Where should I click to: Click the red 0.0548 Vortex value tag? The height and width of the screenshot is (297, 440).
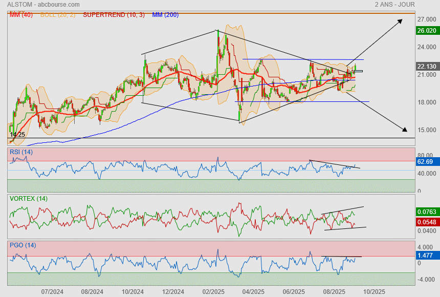(427, 221)
